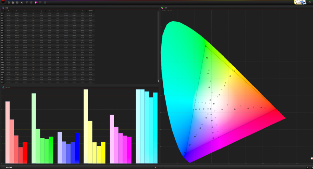Screen dimensions: 313x169
Task: Click the Save disk icon
Action: [17, 3]
